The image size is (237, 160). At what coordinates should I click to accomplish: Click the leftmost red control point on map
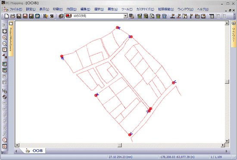click(62, 56)
